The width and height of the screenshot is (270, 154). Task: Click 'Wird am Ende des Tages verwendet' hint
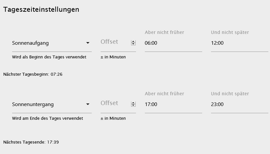click(x=48, y=118)
